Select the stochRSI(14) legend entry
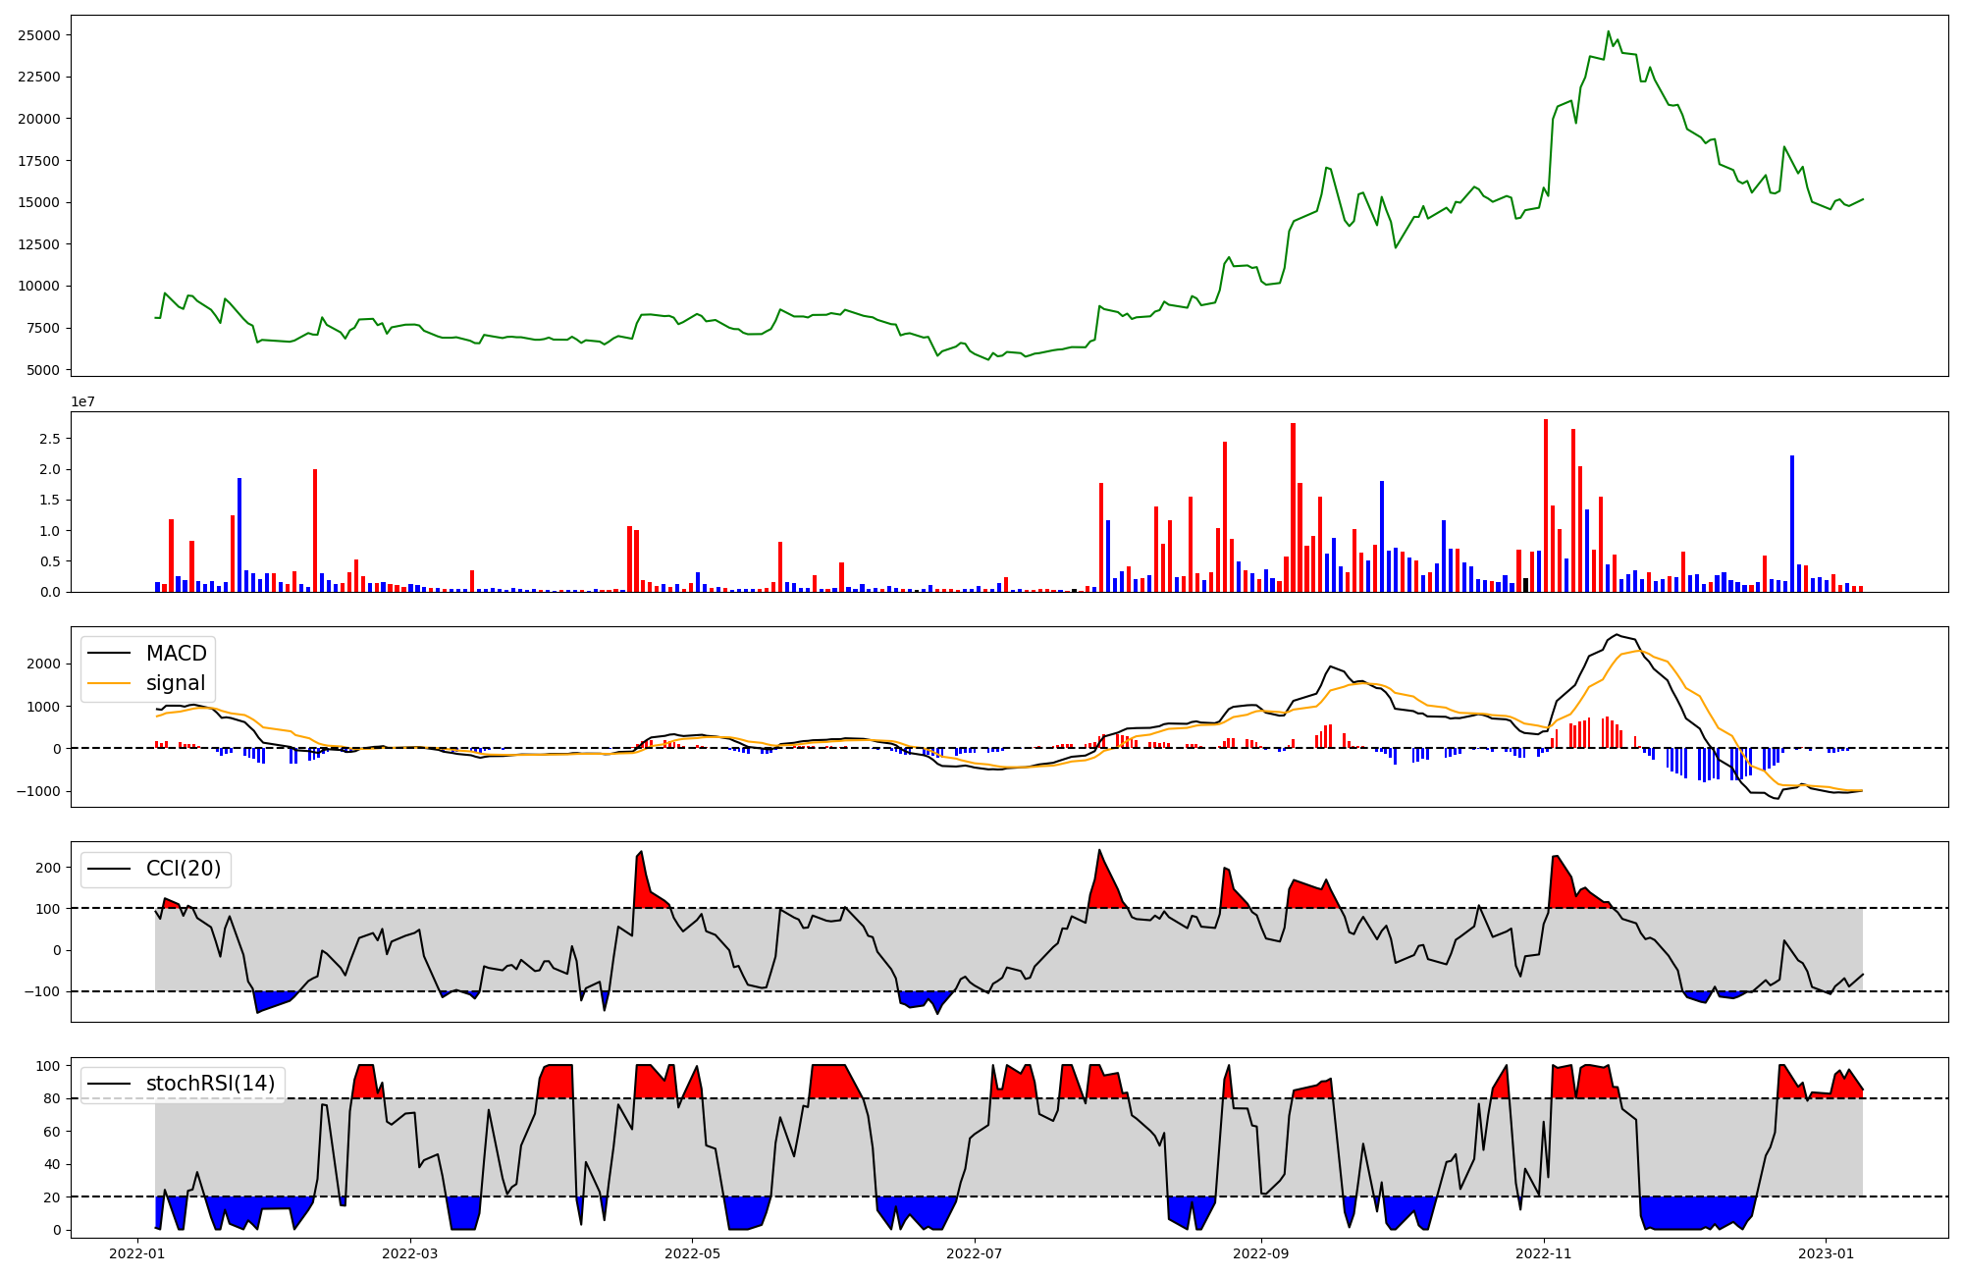The image size is (1963, 1276). 210,1084
